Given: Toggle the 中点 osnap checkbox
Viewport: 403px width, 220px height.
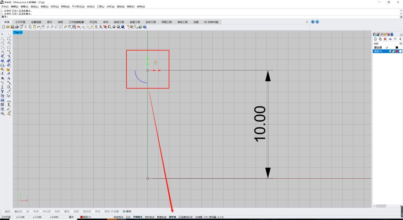Looking at the screenshot, I should [32, 211].
